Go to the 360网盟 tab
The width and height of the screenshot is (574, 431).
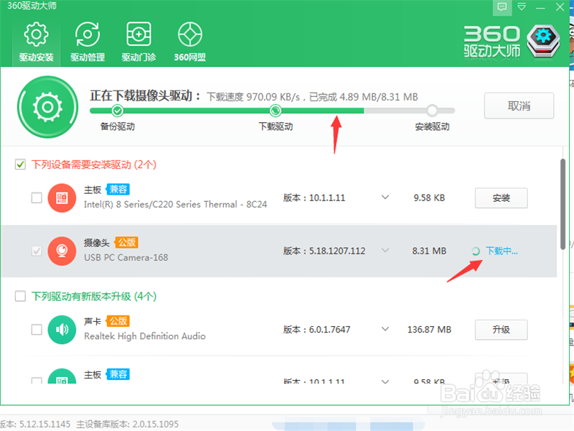189,42
